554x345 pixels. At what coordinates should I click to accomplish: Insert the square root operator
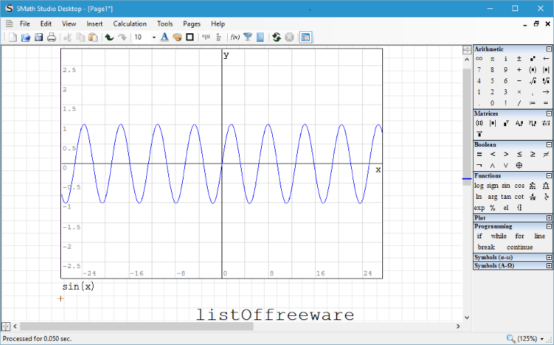tap(533, 81)
